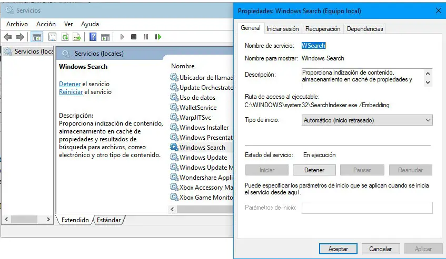Screen dimensions: 446x259
Task: Switch to the General tab
Action: [x=251, y=28]
